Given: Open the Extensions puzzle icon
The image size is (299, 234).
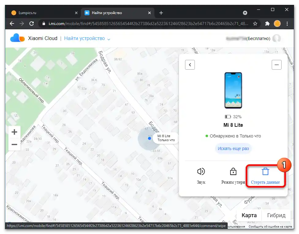Looking at the screenshot, I should pos(267,24).
